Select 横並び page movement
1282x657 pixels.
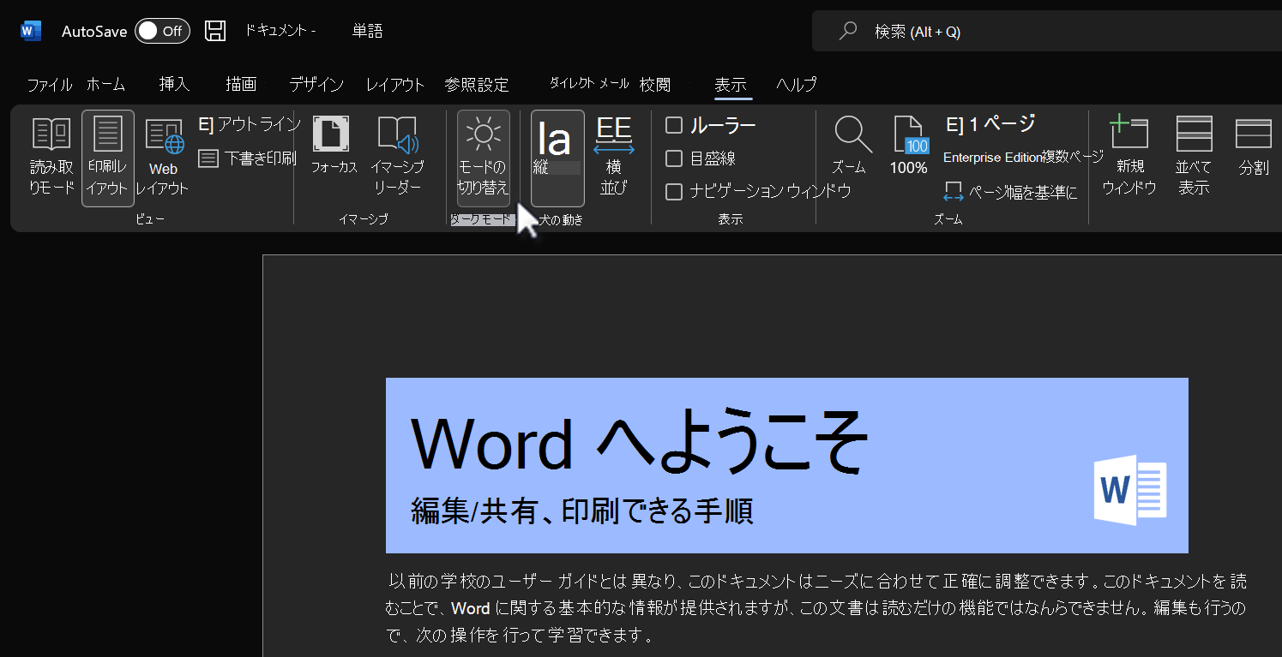click(x=614, y=158)
